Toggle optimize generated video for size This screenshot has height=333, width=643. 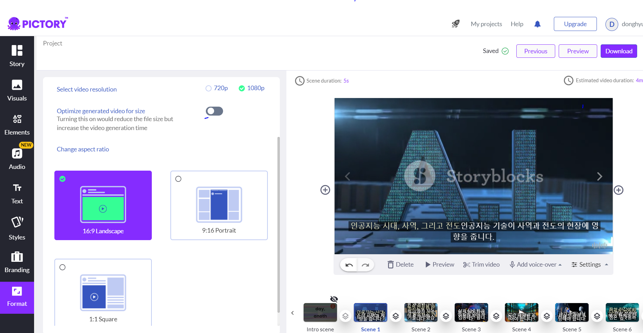click(214, 111)
